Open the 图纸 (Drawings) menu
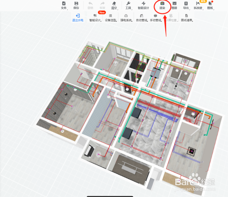 [210, 5]
